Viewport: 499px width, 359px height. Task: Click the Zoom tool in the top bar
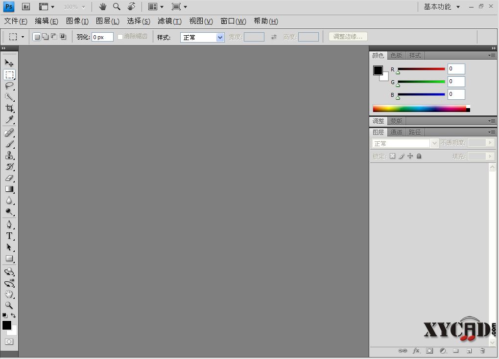[117, 6]
